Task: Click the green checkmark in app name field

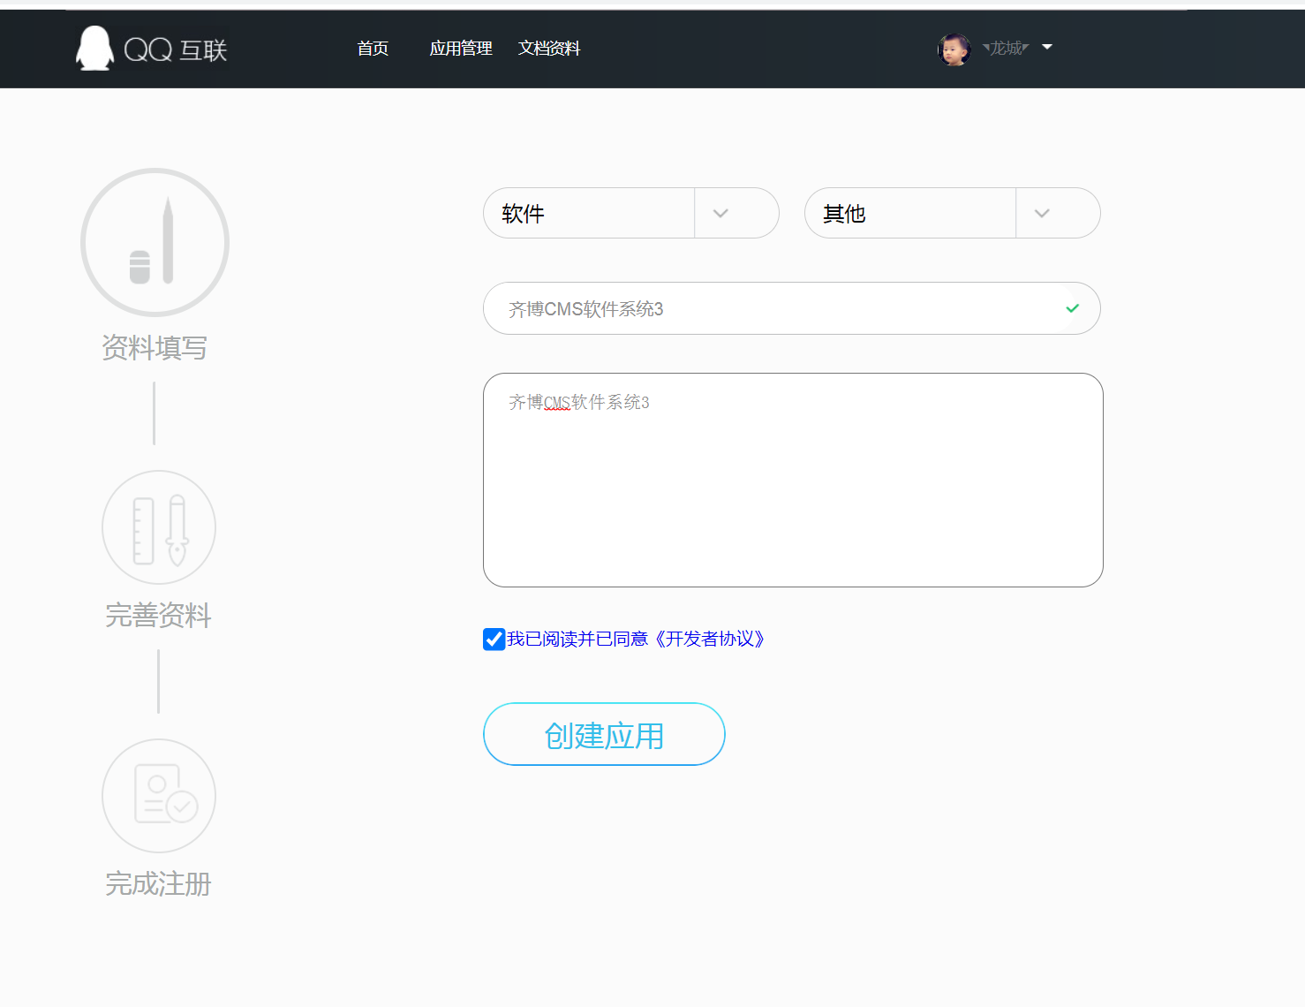Action: coord(1073,308)
